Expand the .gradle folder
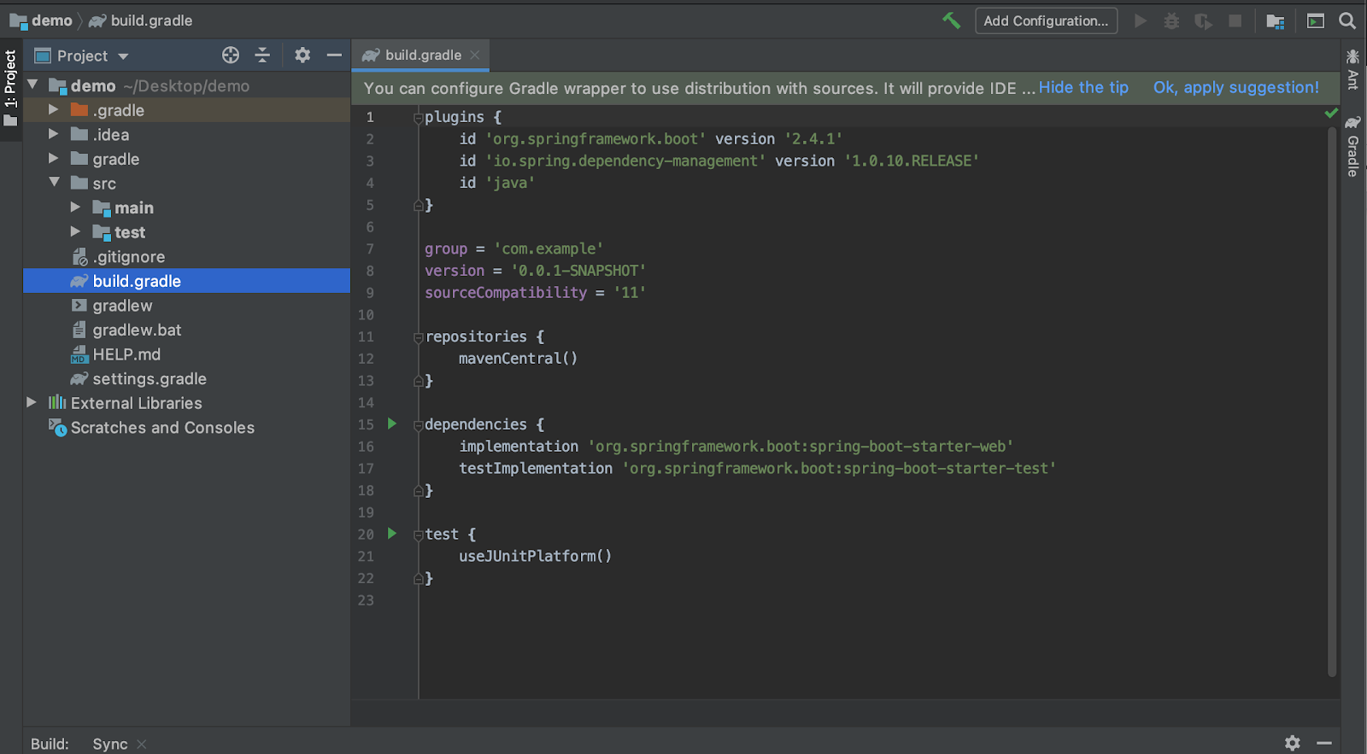 click(x=54, y=109)
